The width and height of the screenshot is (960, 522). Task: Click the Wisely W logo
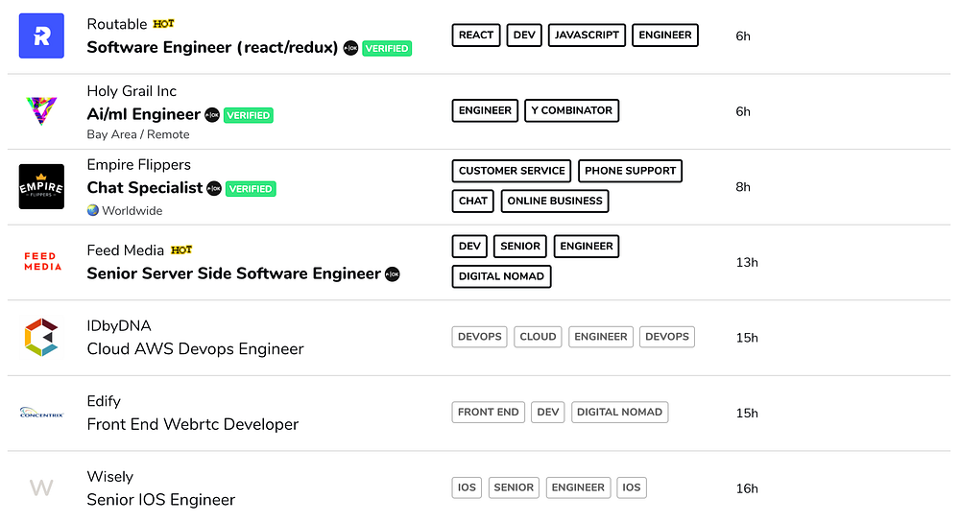pyautogui.click(x=41, y=487)
